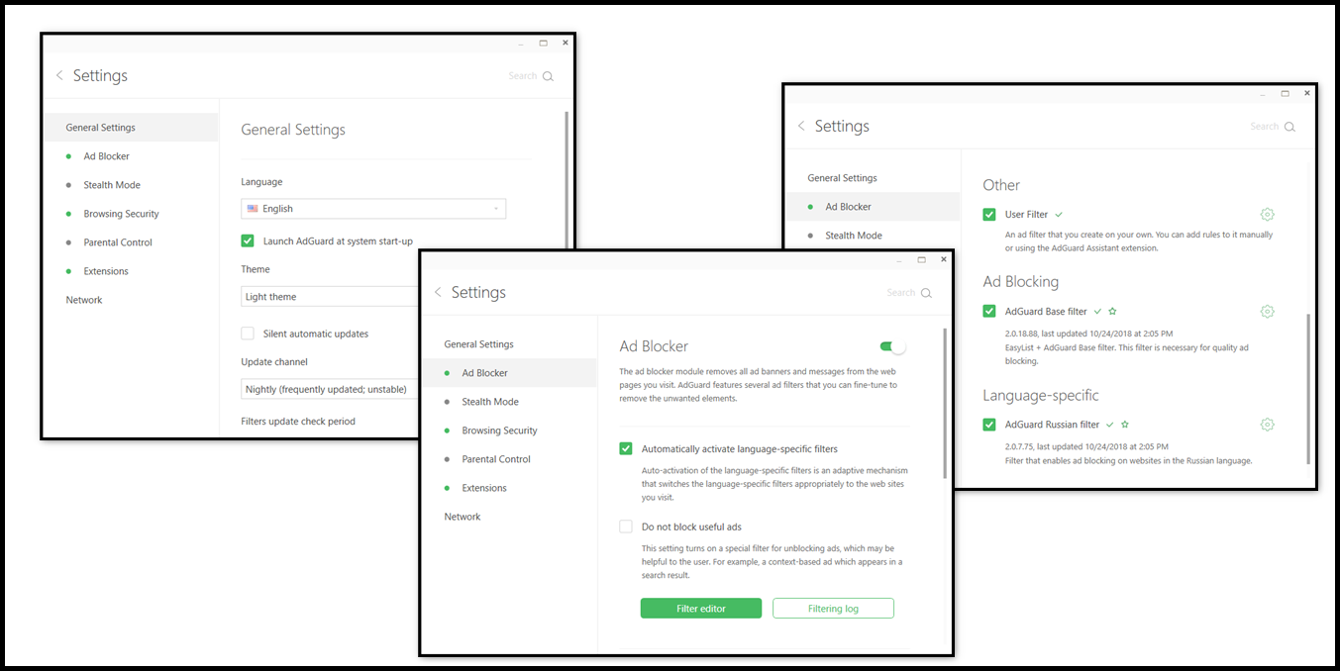Click the "Filters update check period" label

(x=298, y=422)
